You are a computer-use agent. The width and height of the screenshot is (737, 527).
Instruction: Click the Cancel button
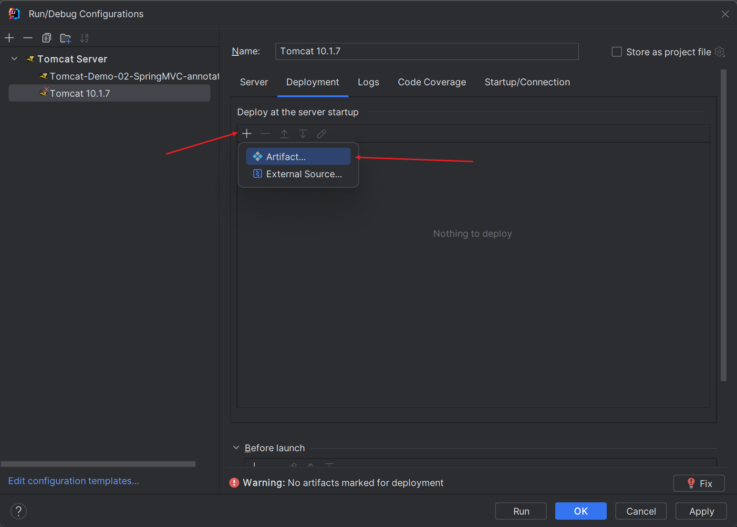coord(641,511)
